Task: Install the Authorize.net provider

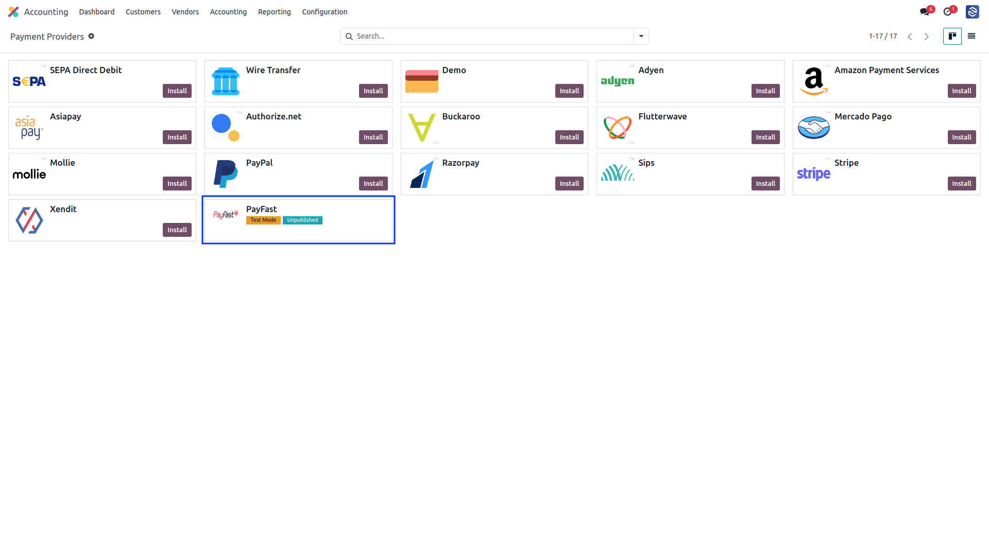Action: [x=373, y=137]
